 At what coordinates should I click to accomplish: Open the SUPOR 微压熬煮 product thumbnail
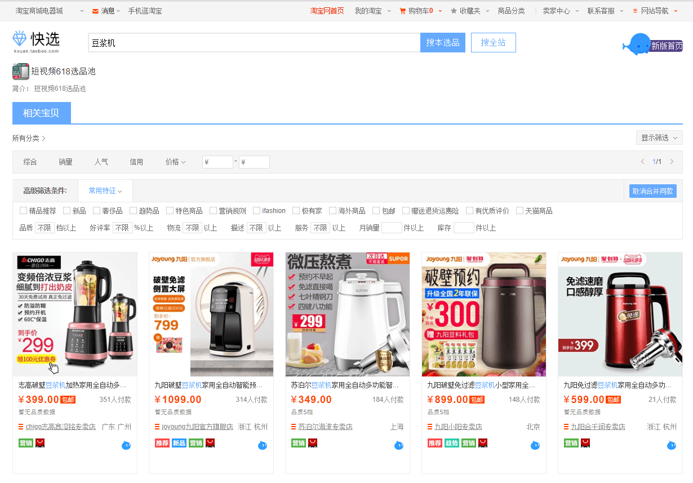click(x=348, y=314)
